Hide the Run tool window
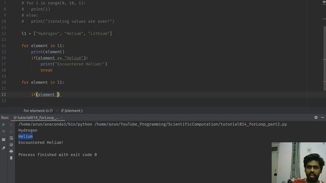This screenshot has width=326, height=183. tap(322, 117)
